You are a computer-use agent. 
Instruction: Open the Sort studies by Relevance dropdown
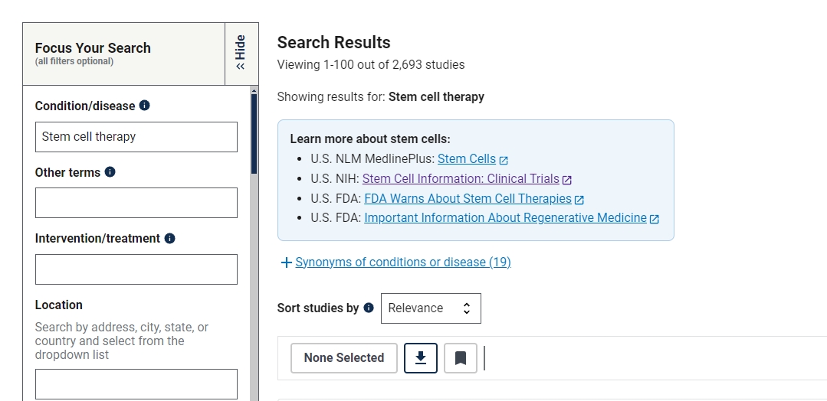click(x=431, y=308)
